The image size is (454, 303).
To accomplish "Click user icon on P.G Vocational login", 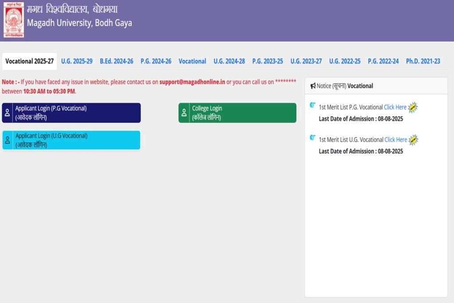I will click(x=7, y=113).
